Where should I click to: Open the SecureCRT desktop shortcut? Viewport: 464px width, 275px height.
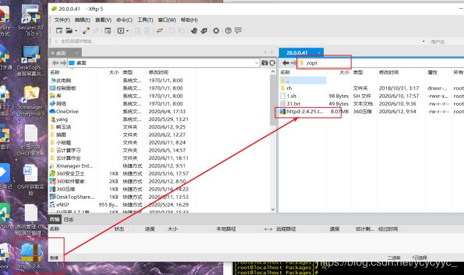[31, 18]
